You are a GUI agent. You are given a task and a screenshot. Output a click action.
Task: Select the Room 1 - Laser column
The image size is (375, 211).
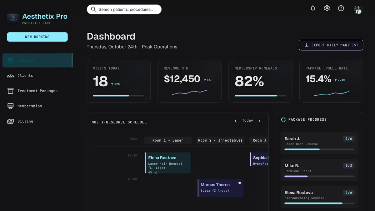(x=168, y=140)
